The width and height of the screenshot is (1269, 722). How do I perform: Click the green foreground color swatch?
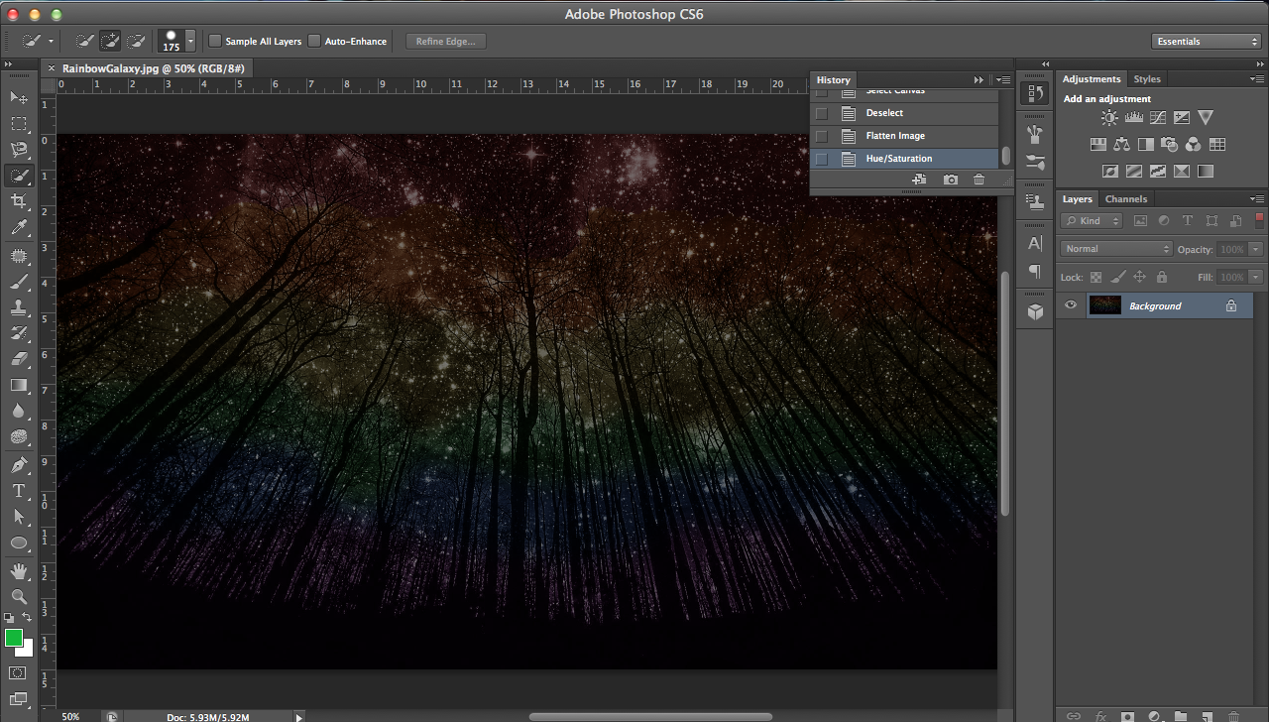pyautogui.click(x=13, y=638)
